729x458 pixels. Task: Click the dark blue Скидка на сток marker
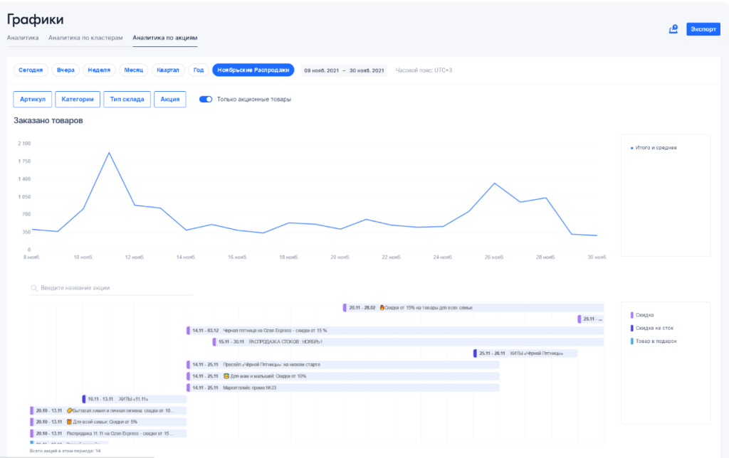[x=631, y=328]
